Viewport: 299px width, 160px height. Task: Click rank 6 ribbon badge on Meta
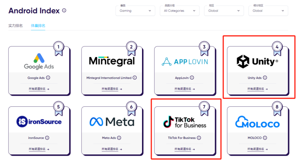(x=132, y=108)
